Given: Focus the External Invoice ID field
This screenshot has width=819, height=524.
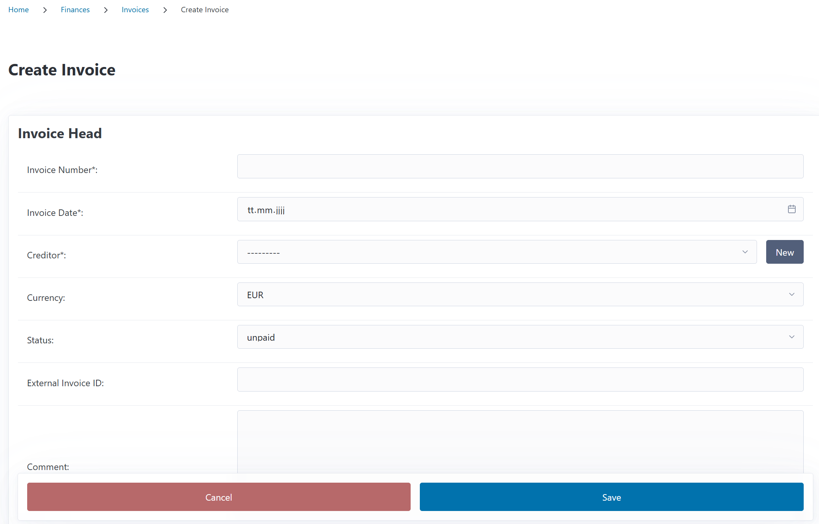Looking at the screenshot, I should coord(520,380).
